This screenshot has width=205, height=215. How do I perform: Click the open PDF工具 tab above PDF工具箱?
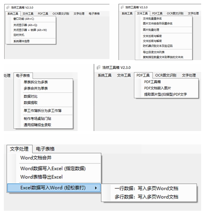click(x=143, y=75)
